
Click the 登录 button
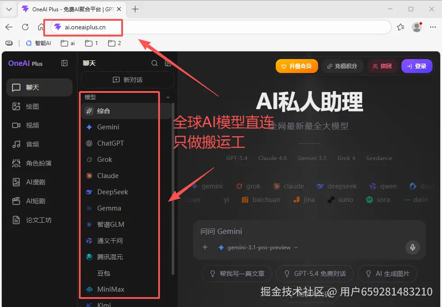(x=416, y=66)
